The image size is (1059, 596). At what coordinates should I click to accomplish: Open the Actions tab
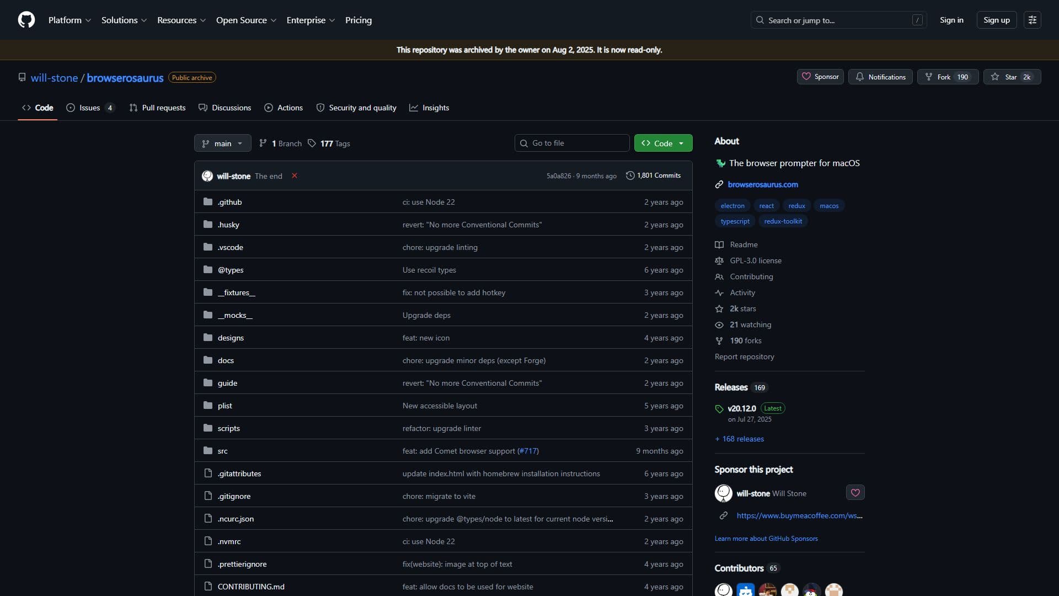[284, 108]
